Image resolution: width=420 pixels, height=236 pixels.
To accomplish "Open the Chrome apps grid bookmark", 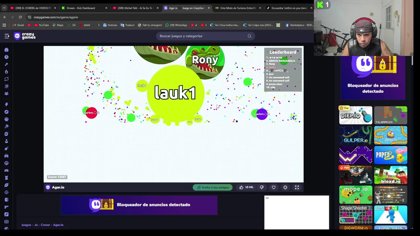I will 4,25.
